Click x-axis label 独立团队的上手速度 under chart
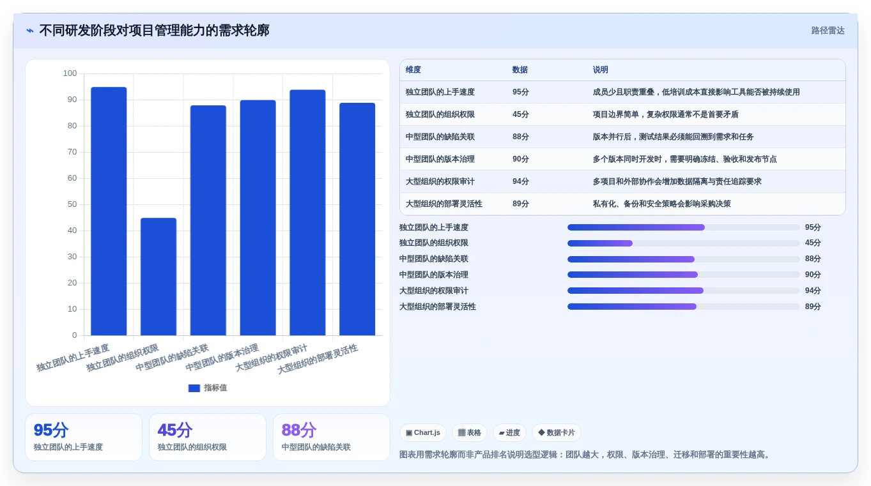Image resolution: width=871 pixels, height=486 pixels. [73, 358]
